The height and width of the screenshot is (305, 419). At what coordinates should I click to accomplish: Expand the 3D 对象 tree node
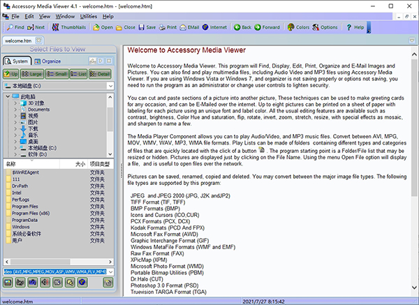point(15,103)
